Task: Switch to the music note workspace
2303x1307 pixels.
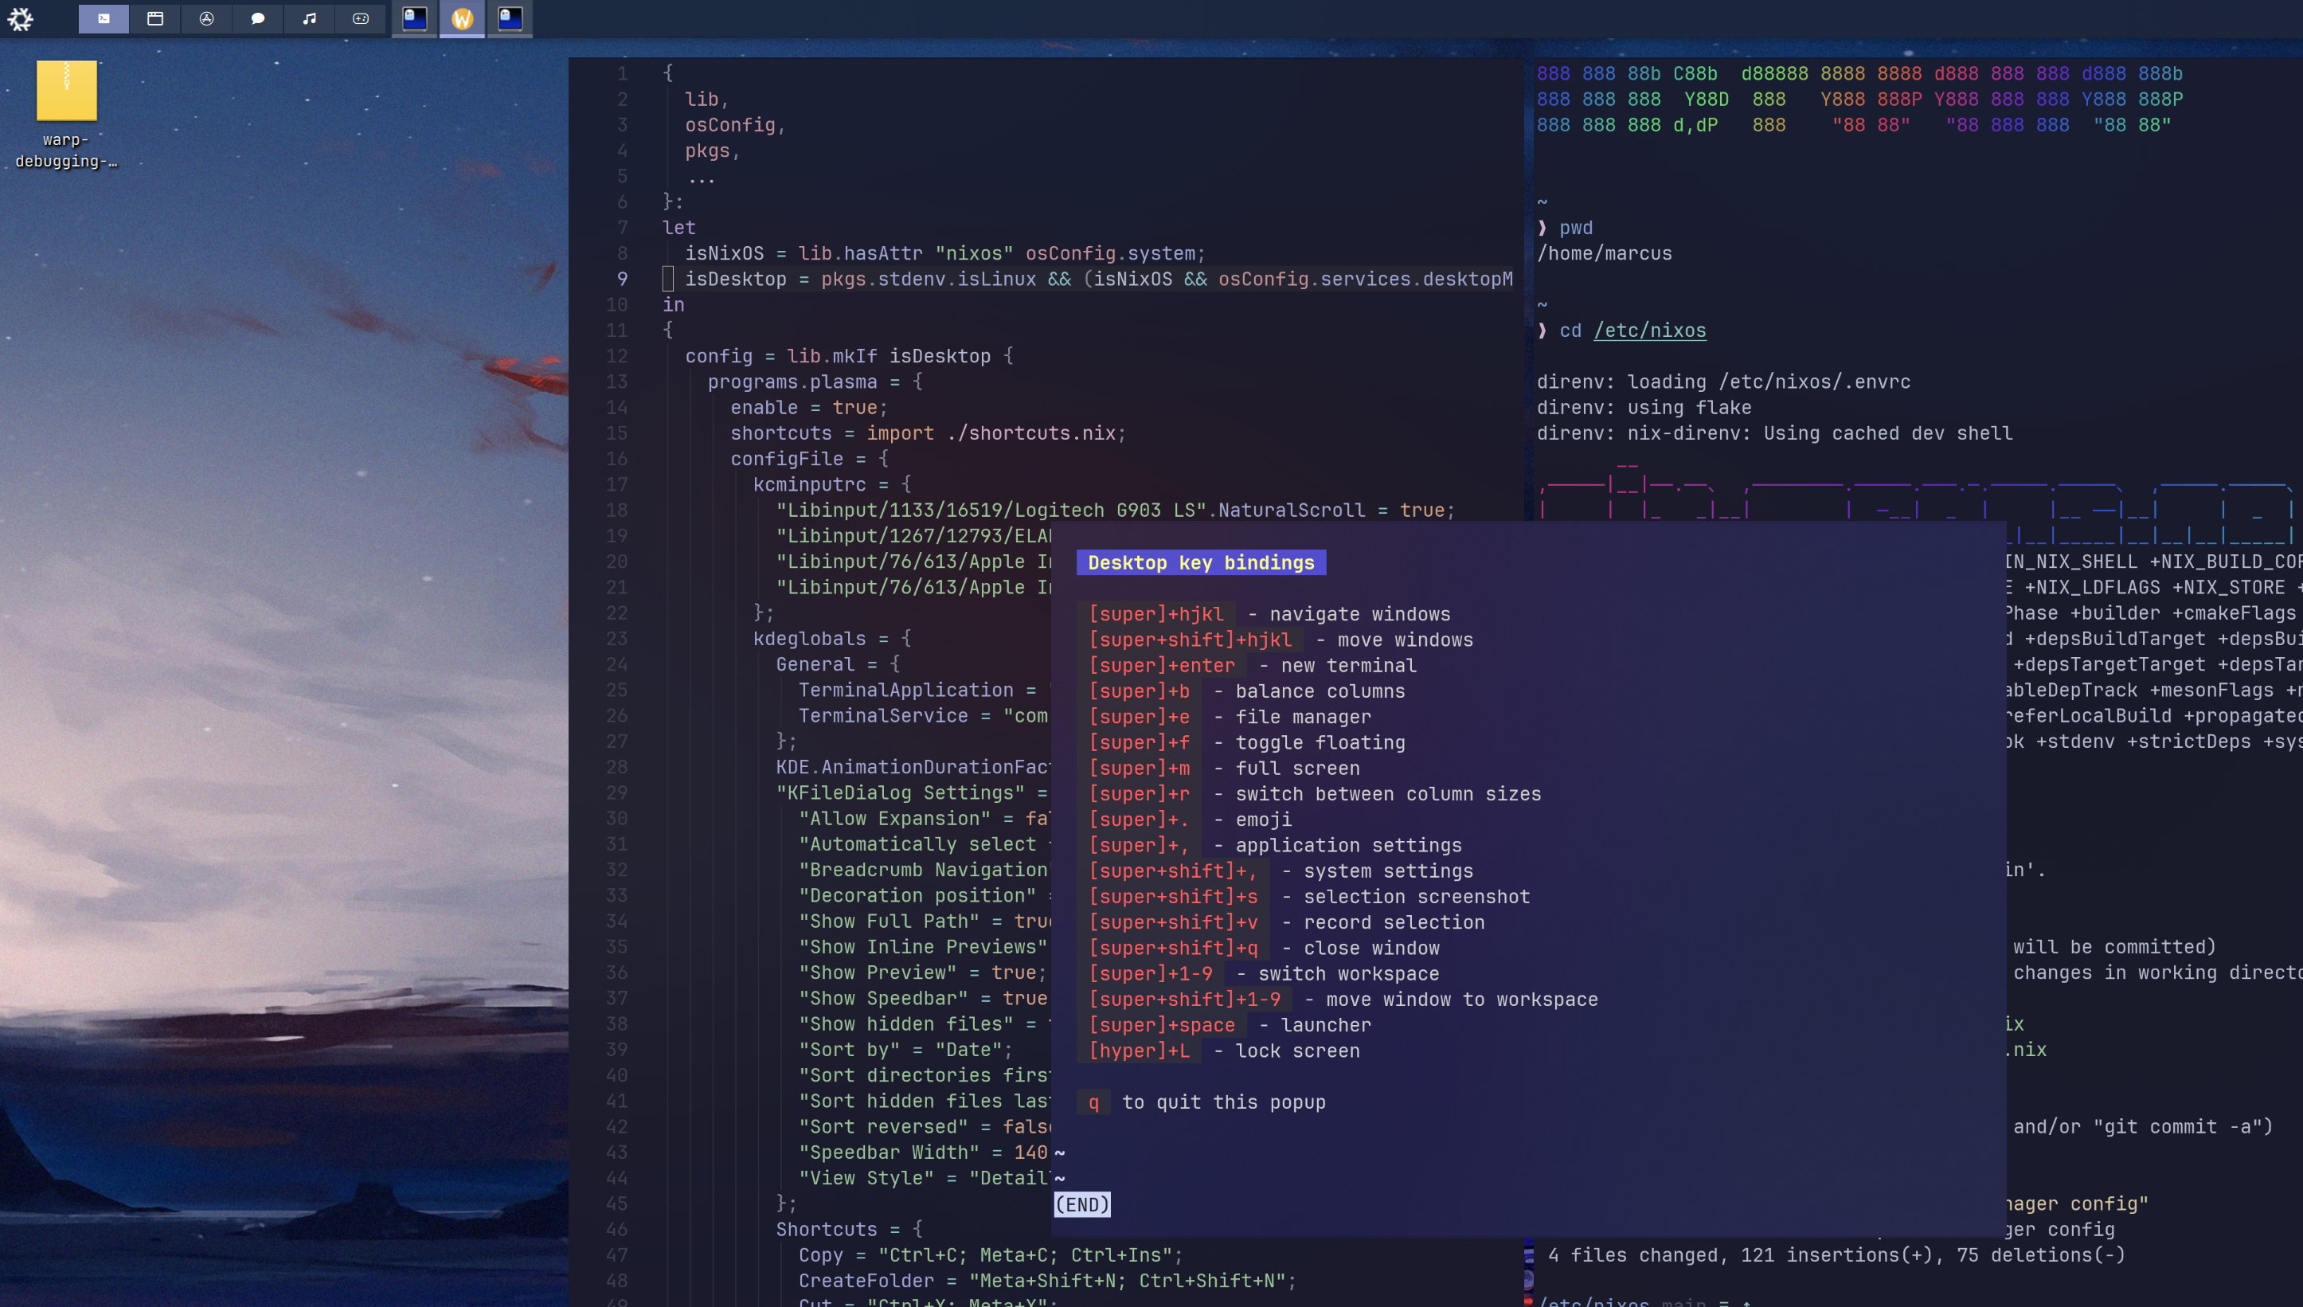Action: pyautogui.click(x=310, y=19)
